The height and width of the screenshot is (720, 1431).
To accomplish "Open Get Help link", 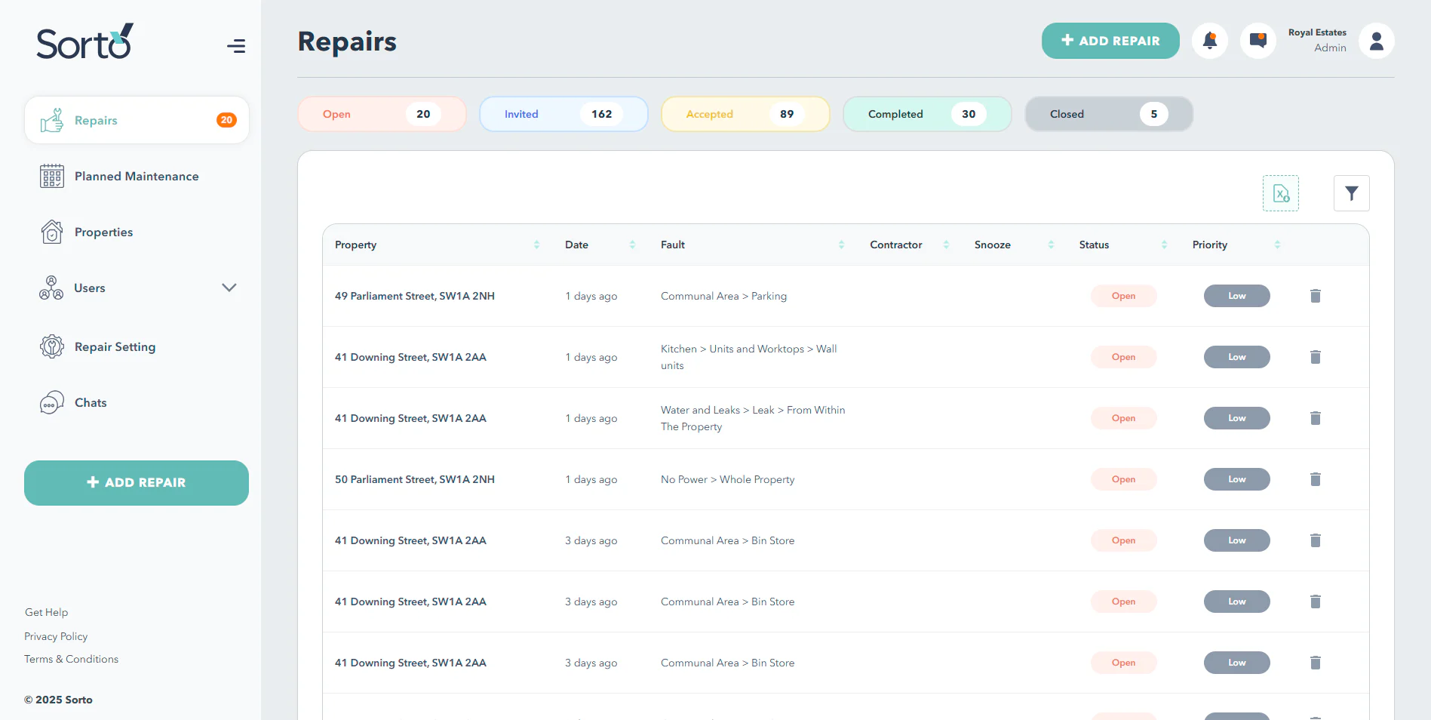I will [x=46, y=612].
